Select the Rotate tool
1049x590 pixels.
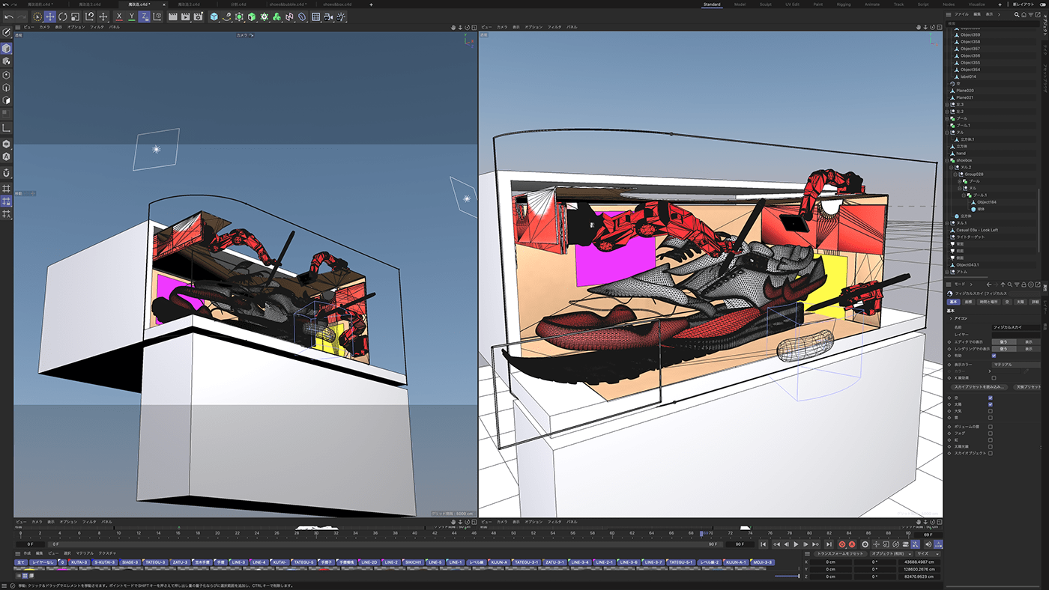tap(62, 16)
